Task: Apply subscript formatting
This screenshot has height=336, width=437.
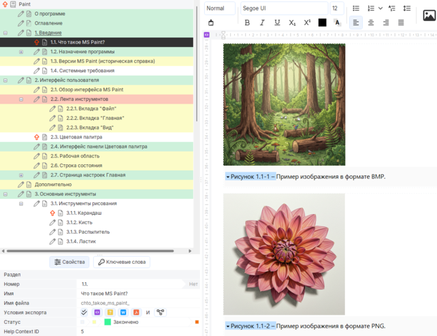Action: [292, 22]
